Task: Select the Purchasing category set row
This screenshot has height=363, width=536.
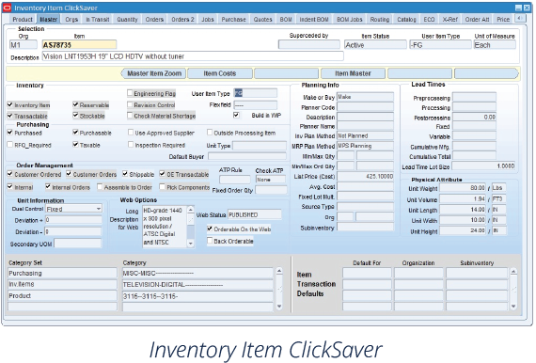Action: (x=62, y=273)
